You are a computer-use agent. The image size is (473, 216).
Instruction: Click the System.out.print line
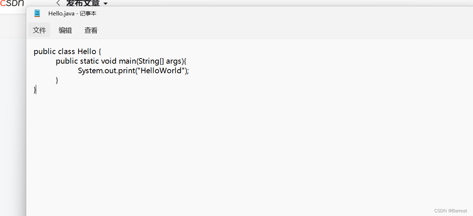(x=133, y=70)
